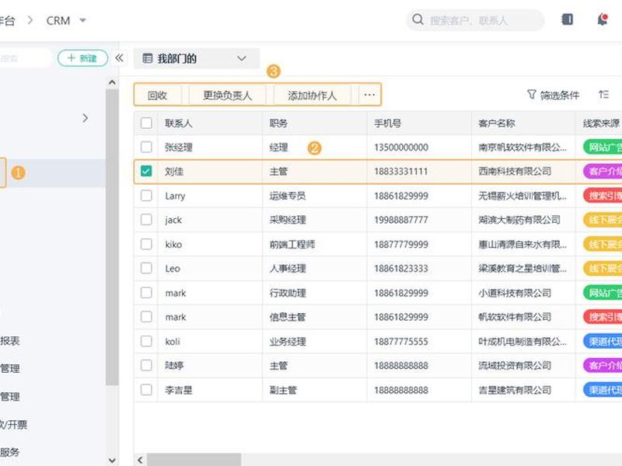The width and height of the screenshot is (622, 466).
Task: Click the 新建 button
Action: tap(82, 58)
